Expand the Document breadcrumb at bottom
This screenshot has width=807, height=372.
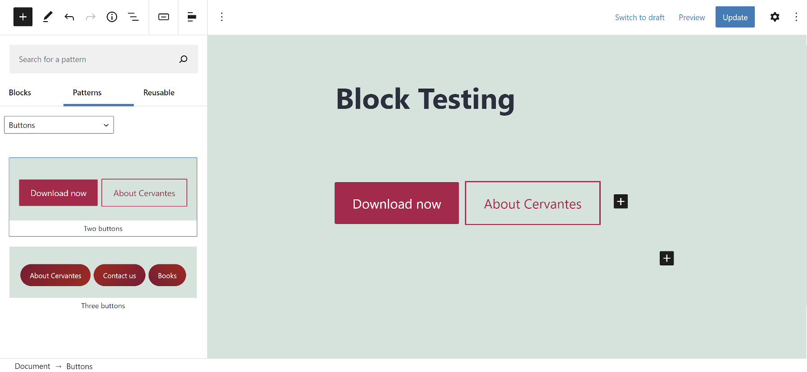32,366
